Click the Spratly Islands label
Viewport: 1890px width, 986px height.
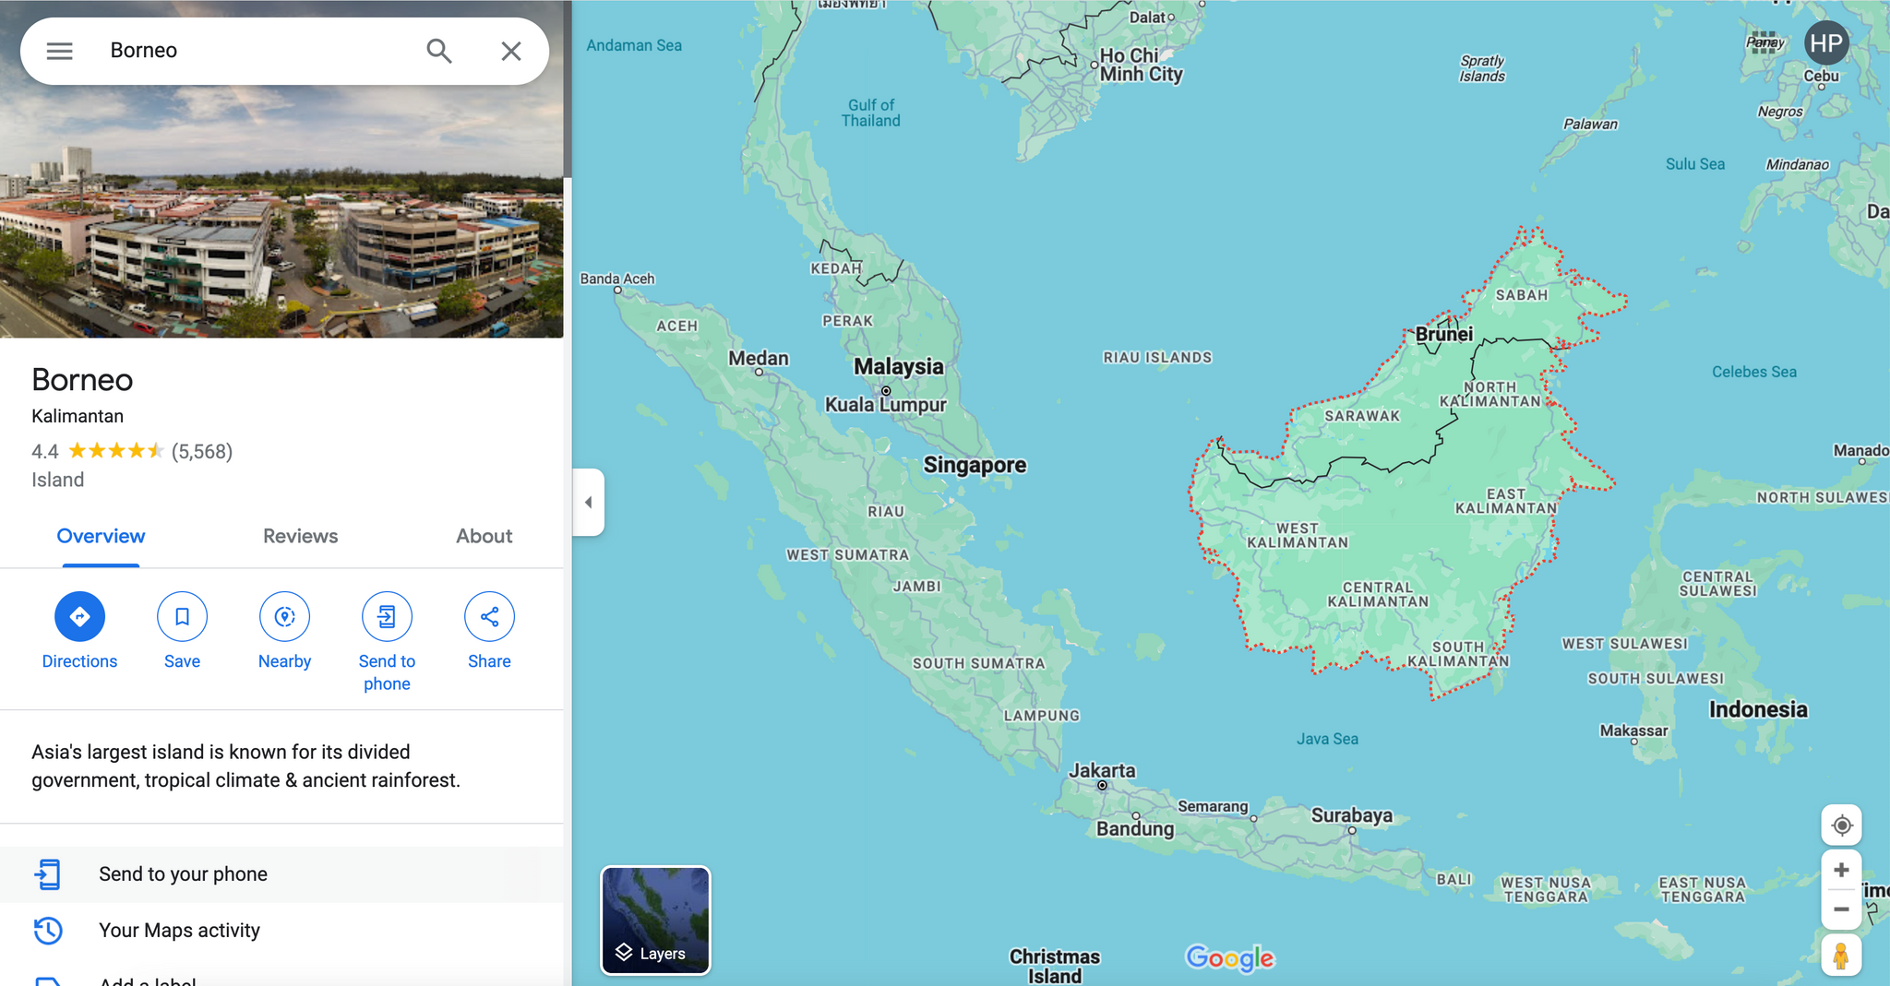(x=1482, y=68)
